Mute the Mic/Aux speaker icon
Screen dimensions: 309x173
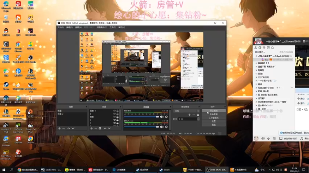click(x=161, y=127)
